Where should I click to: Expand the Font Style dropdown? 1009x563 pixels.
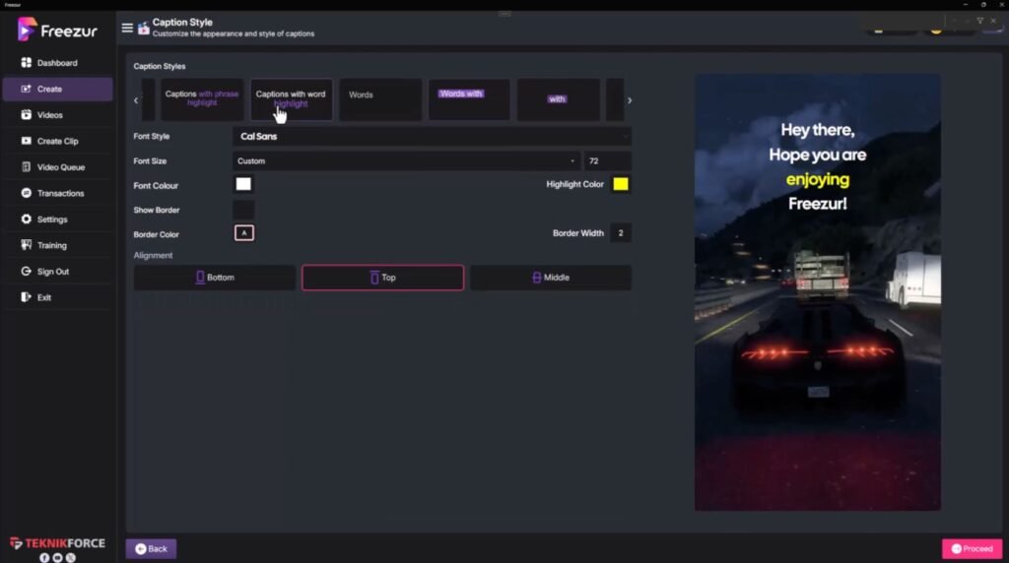click(432, 136)
